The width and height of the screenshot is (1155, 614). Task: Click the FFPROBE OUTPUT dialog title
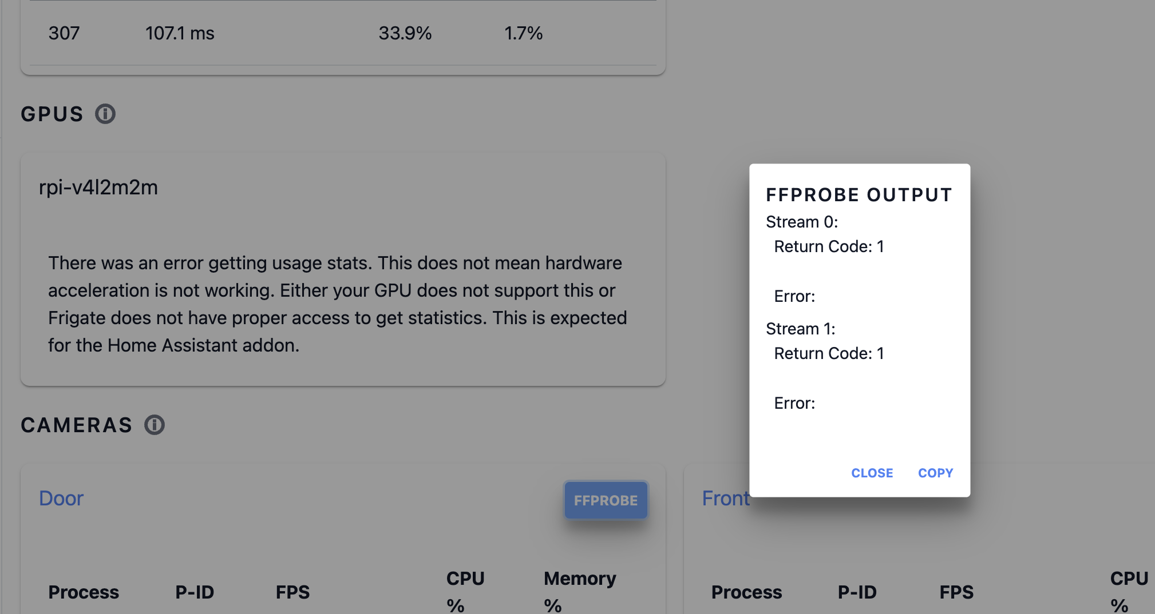(859, 194)
